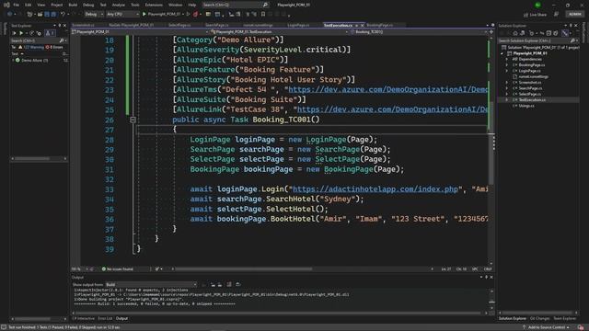
Task: Open the Debug menu
Action: 88,5
